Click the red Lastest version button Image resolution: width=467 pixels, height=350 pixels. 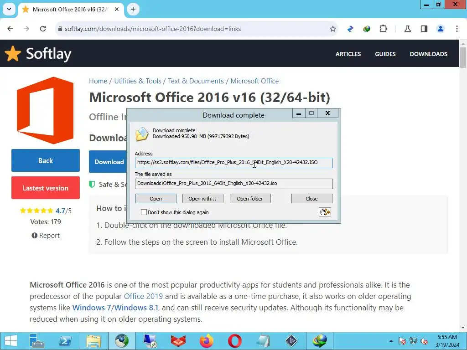[x=46, y=188]
